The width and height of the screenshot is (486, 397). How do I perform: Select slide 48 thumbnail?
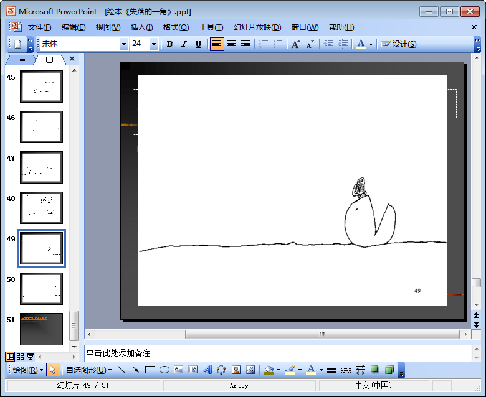(42, 208)
